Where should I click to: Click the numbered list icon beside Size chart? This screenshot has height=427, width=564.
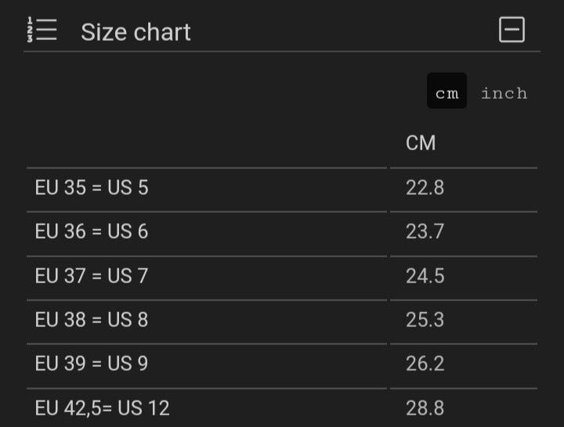pyautogui.click(x=42, y=30)
